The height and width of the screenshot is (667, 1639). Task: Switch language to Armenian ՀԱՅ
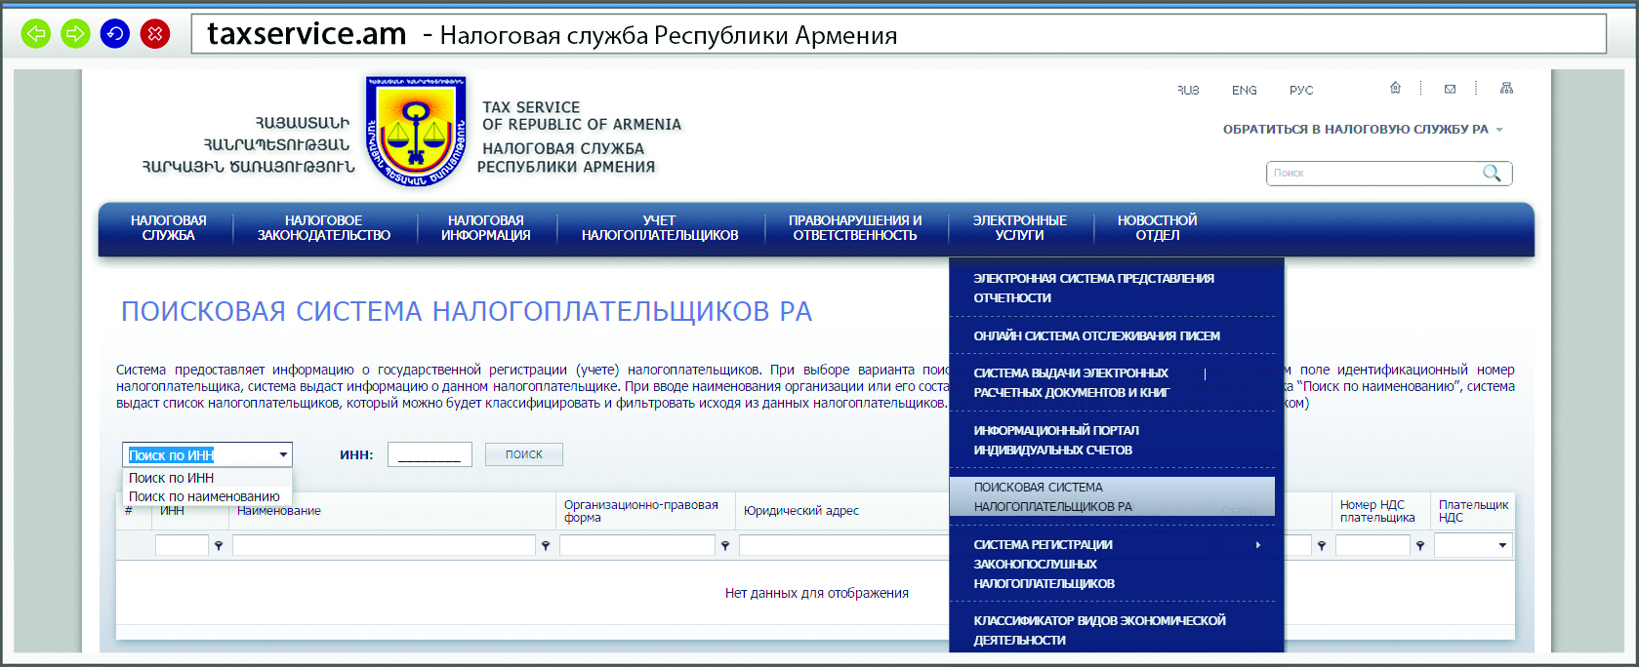tap(1188, 90)
